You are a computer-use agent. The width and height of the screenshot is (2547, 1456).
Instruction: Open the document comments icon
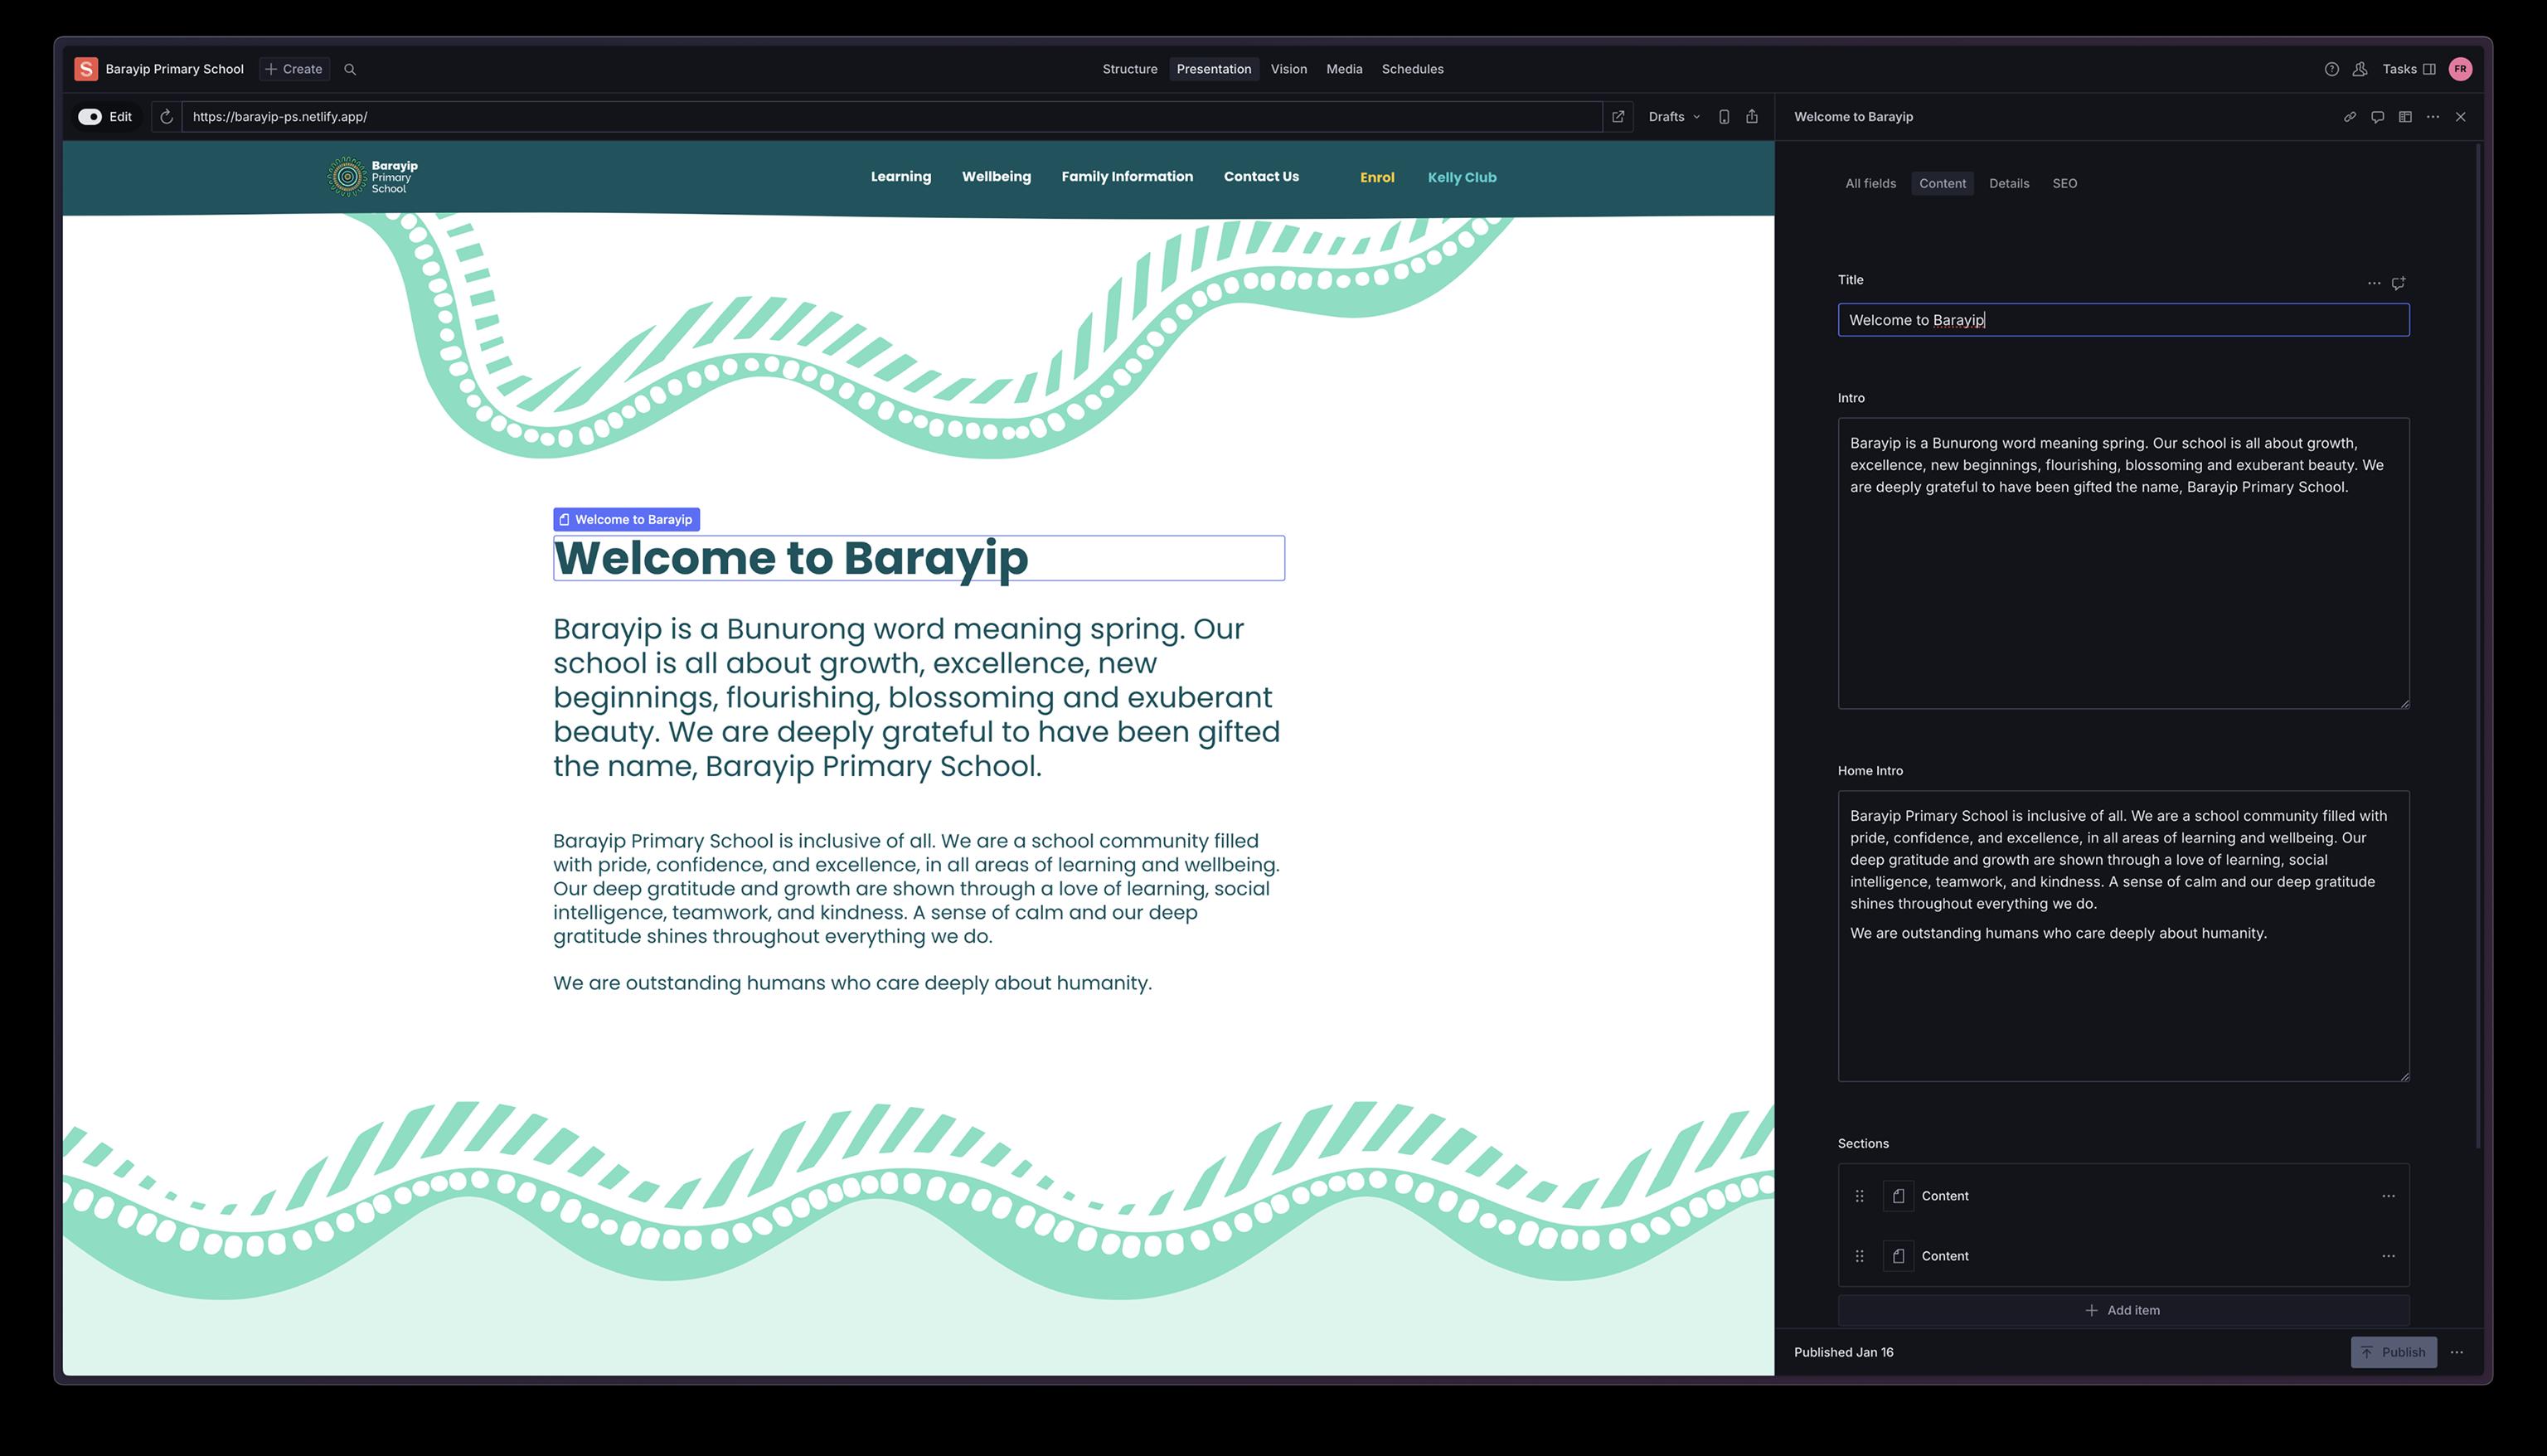2378,117
